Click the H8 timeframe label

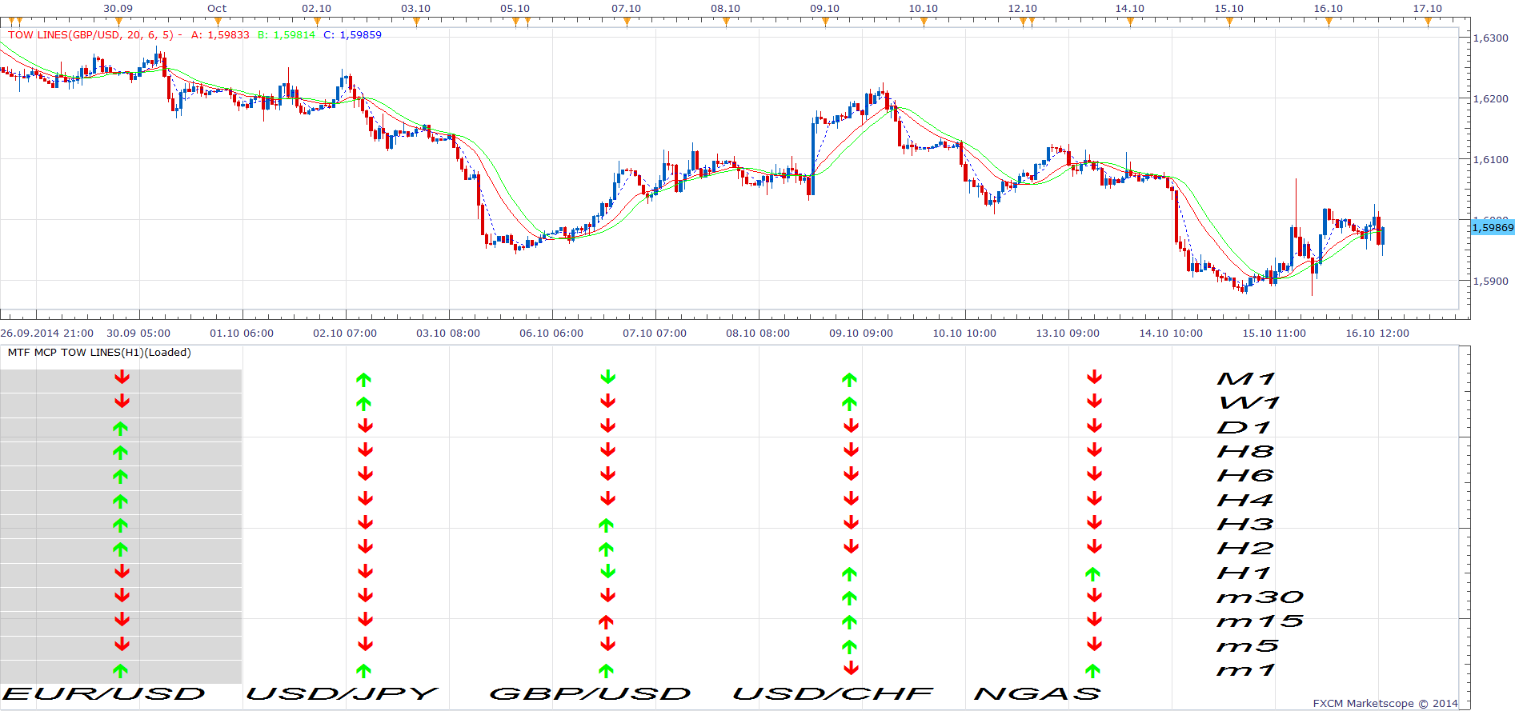click(x=1245, y=452)
